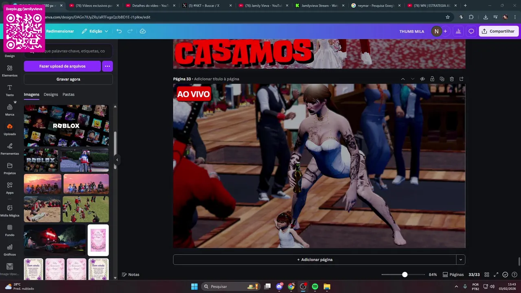Click the taskbar Pesquisar search box
Screen dimensions: 521x293
[x=231, y=286]
